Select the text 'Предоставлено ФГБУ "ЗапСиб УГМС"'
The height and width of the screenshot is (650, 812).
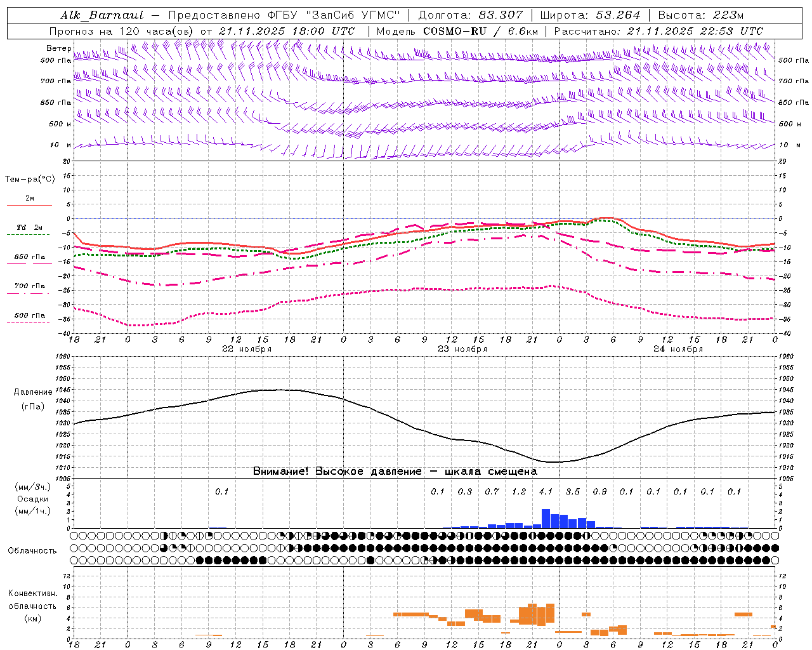[284, 15]
